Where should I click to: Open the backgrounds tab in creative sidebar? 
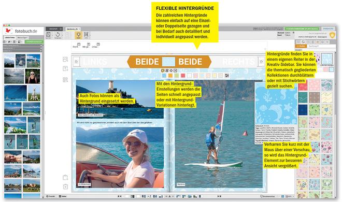coord(303,42)
